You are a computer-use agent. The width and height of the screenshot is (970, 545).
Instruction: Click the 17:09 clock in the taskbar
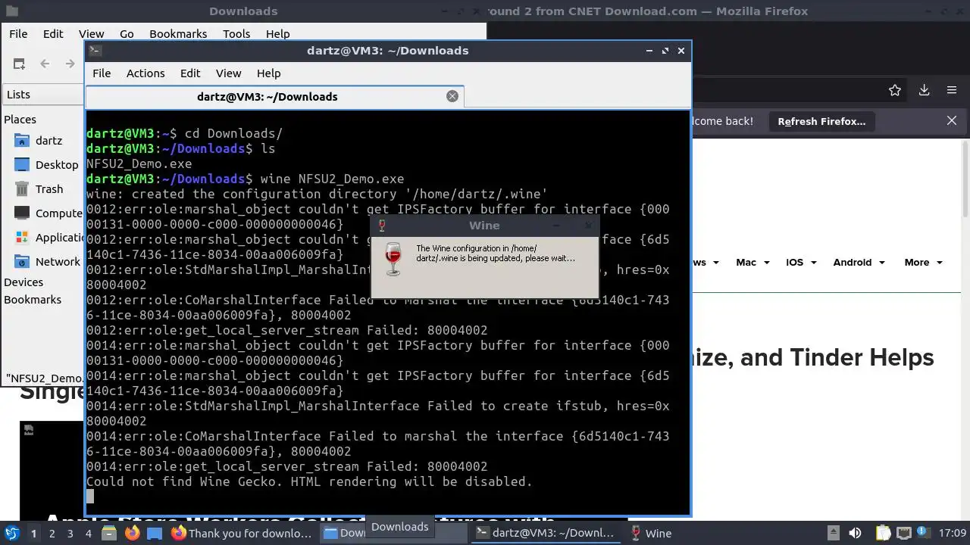pyautogui.click(x=953, y=534)
